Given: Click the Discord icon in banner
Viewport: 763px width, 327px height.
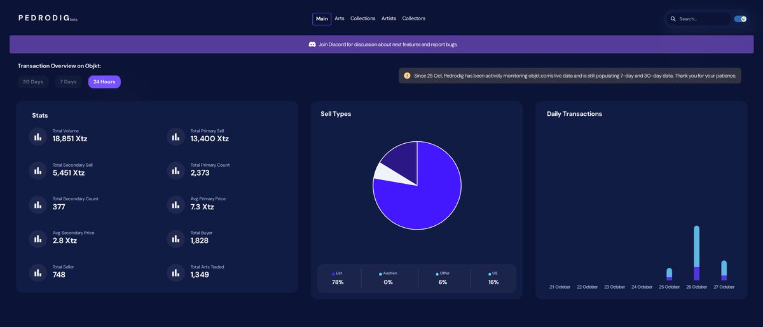Looking at the screenshot, I should [312, 45].
